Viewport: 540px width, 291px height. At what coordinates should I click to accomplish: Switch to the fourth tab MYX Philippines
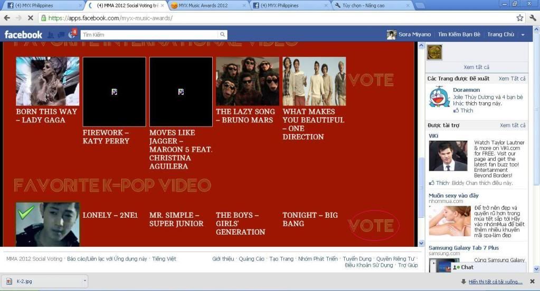(280, 5)
